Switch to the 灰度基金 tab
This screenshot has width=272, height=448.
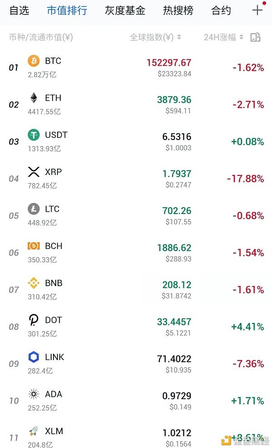click(x=125, y=10)
